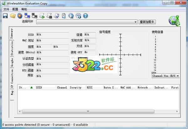This screenshot has width=188, height=129.
Task: Click the signal strength crosshair graph
Action: [x=120, y=54]
